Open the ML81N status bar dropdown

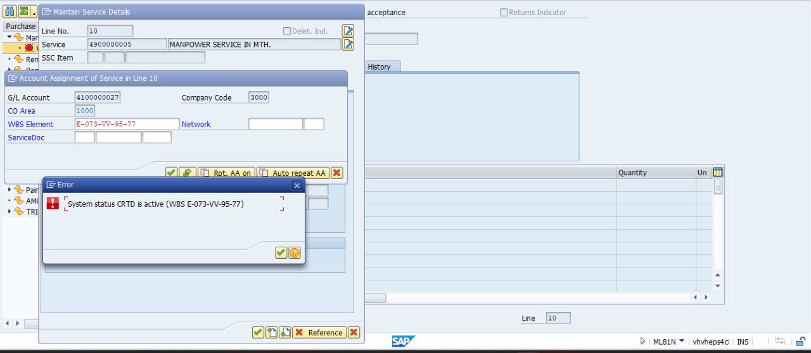point(682,342)
